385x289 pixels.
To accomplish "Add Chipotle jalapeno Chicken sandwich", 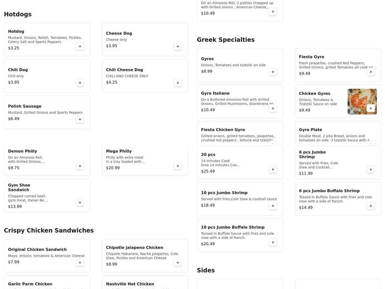I will pos(178,263).
